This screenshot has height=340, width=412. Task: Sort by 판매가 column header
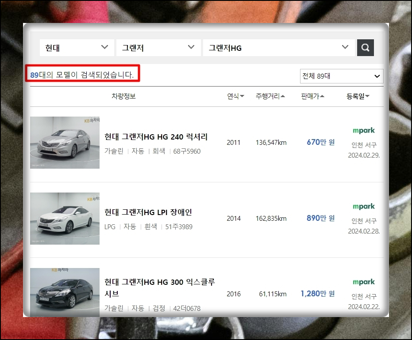click(313, 96)
